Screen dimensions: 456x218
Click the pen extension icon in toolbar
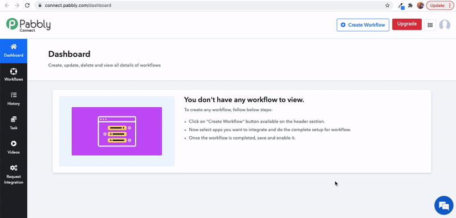point(401,6)
